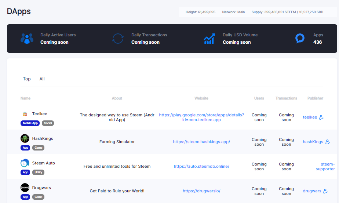This screenshot has height=203, width=339.
Task: Open the drugwarsio website link
Action: point(201,191)
